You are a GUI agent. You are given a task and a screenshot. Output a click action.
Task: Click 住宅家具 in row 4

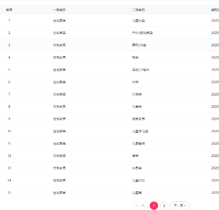pyautogui.click(x=59, y=57)
